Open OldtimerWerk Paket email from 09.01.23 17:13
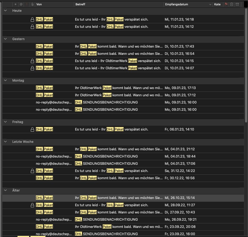 tap(123, 88)
